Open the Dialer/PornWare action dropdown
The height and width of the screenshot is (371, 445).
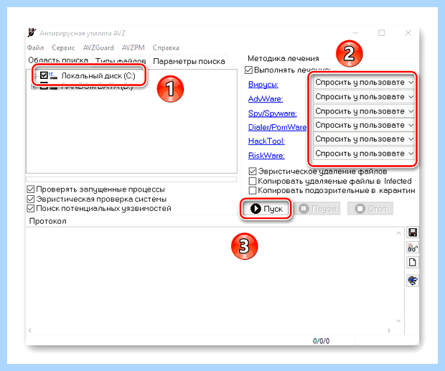(x=364, y=125)
